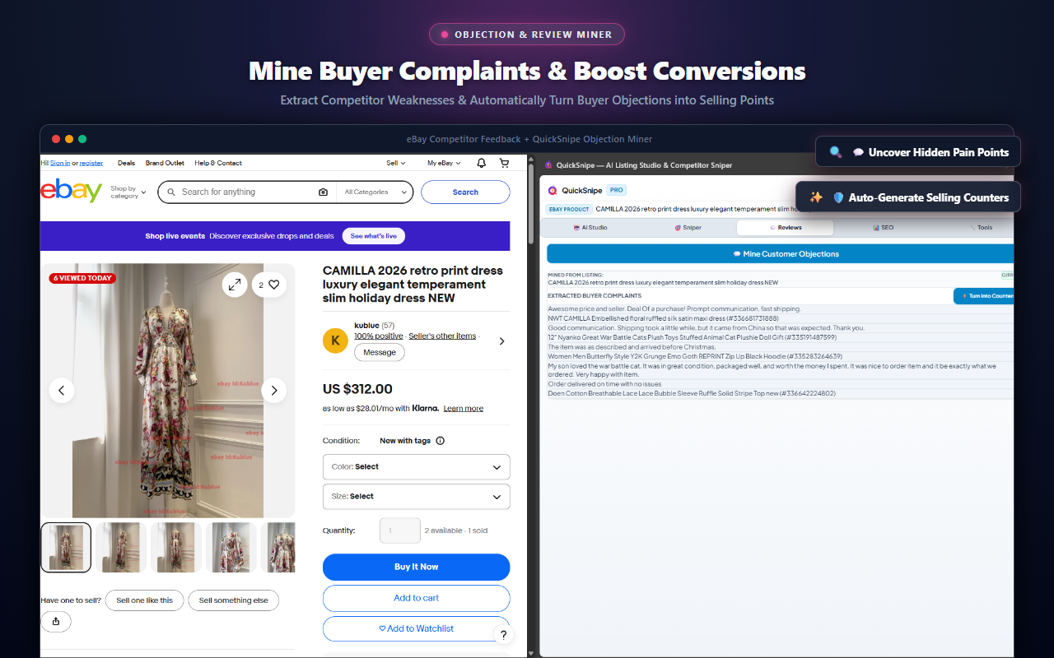Click the Quantity input field
The height and width of the screenshot is (658, 1054).
400,531
